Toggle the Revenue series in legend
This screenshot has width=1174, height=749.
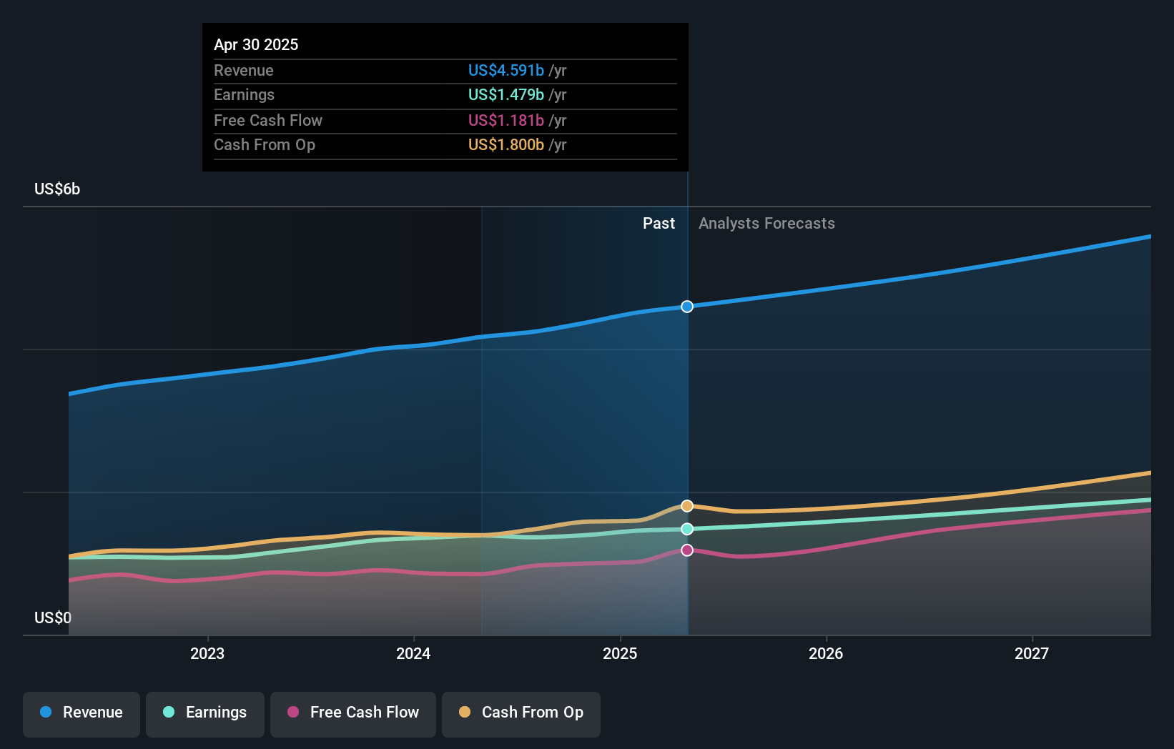pos(82,714)
